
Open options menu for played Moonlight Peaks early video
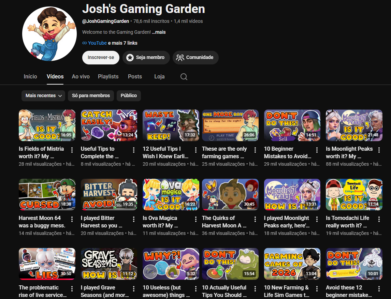(x=317, y=219)
